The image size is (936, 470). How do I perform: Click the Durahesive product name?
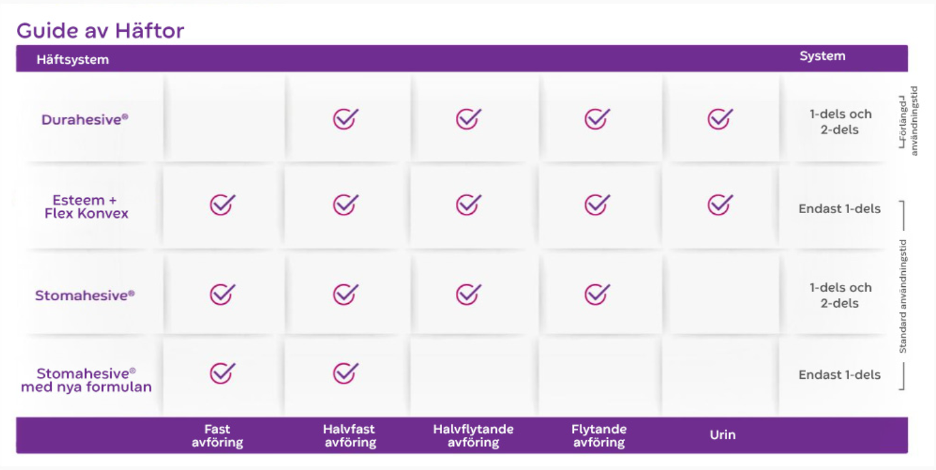coord(85,119)
